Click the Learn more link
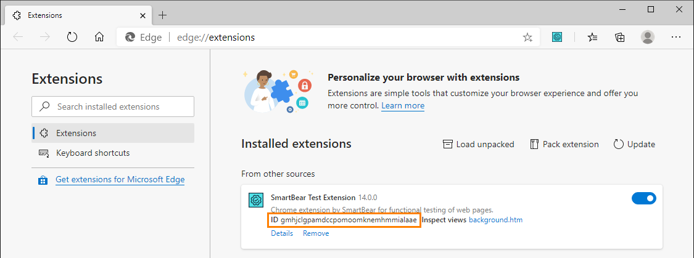Screen dimensions: 694x258 tap(403, 106)
